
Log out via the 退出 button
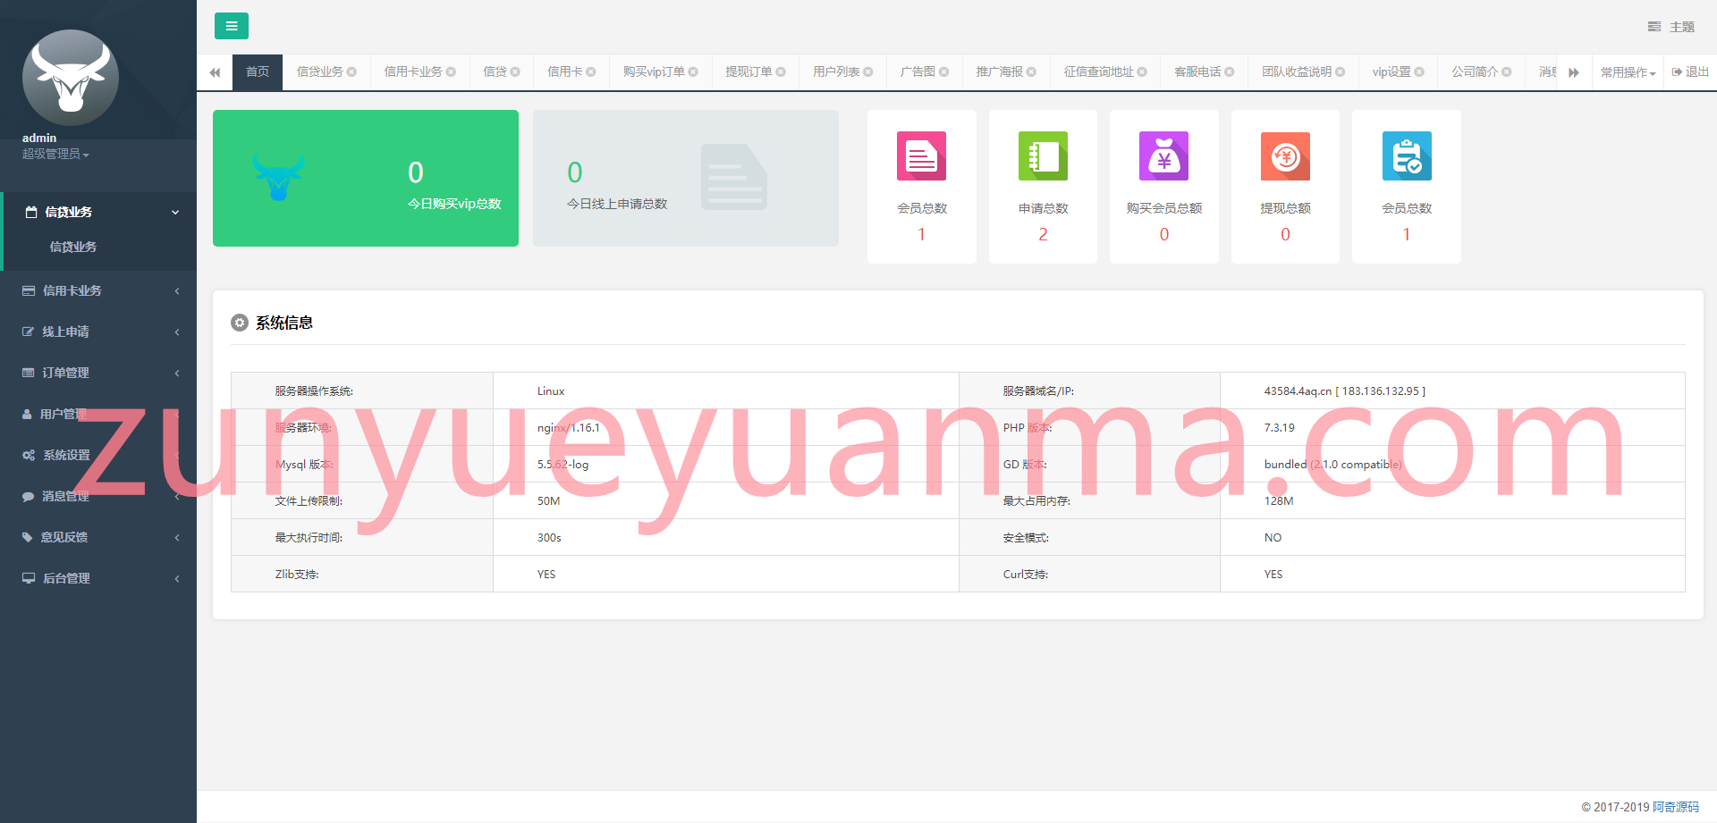click(x=1690, y=72)
